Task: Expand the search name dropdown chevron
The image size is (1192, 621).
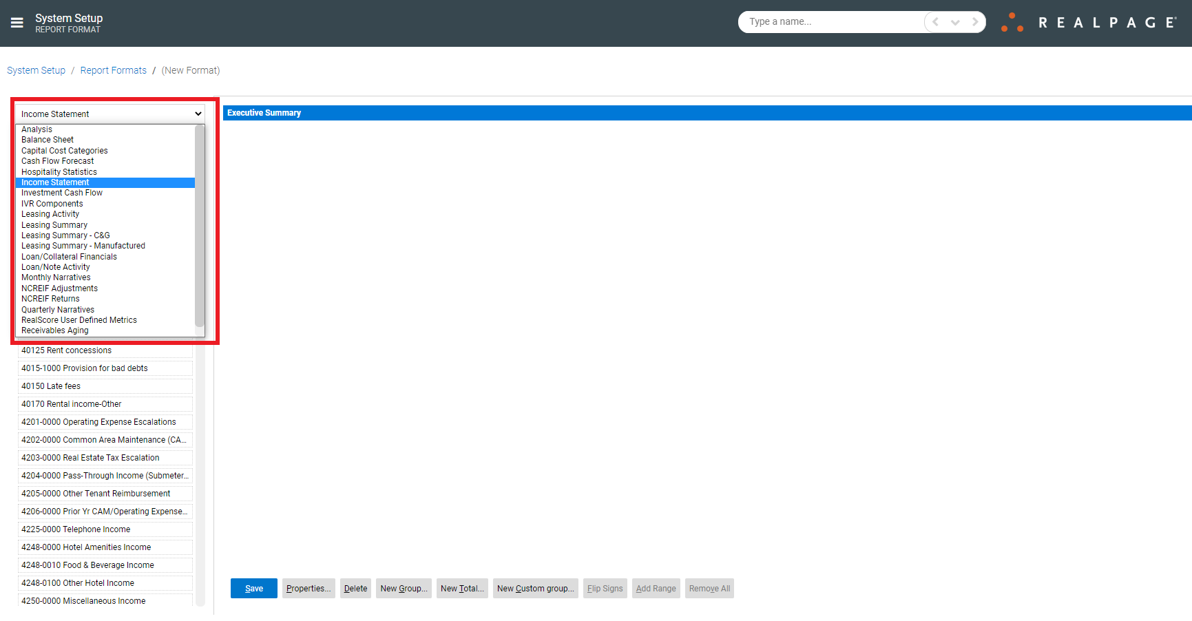Action: point(955,22)
